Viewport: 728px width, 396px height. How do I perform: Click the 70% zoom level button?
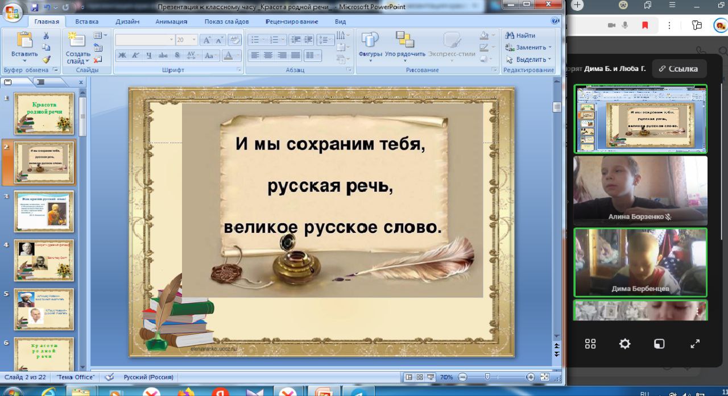tap(446, 377)
